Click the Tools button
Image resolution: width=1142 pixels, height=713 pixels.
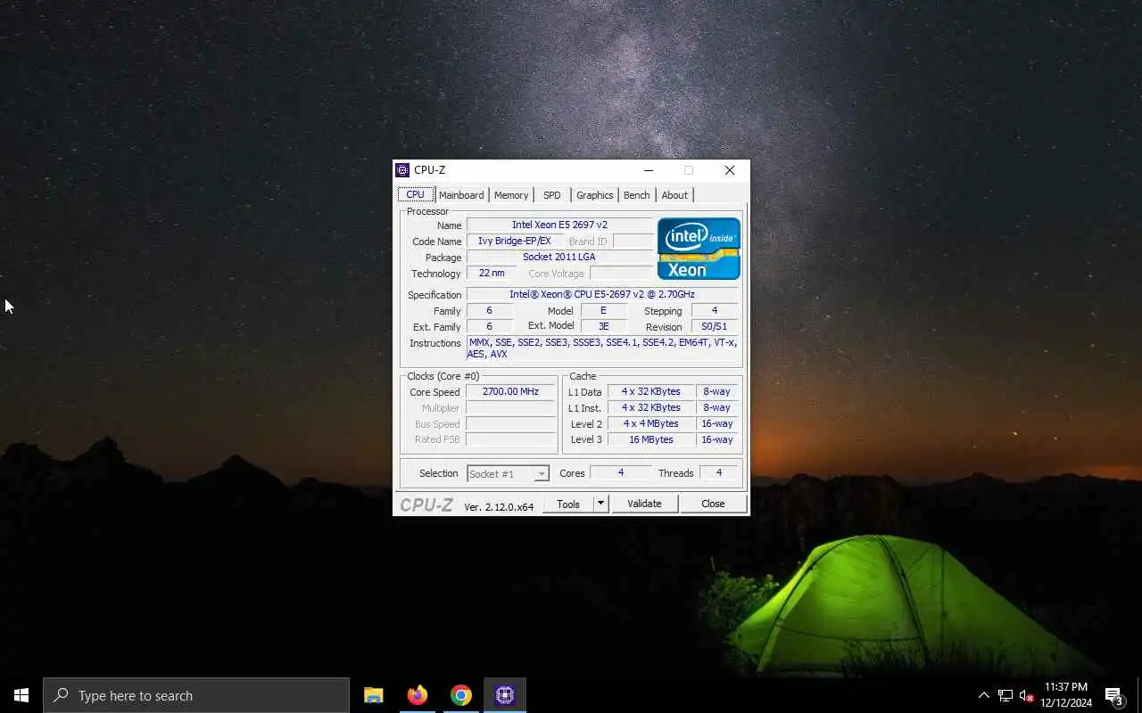coord(568,504)
